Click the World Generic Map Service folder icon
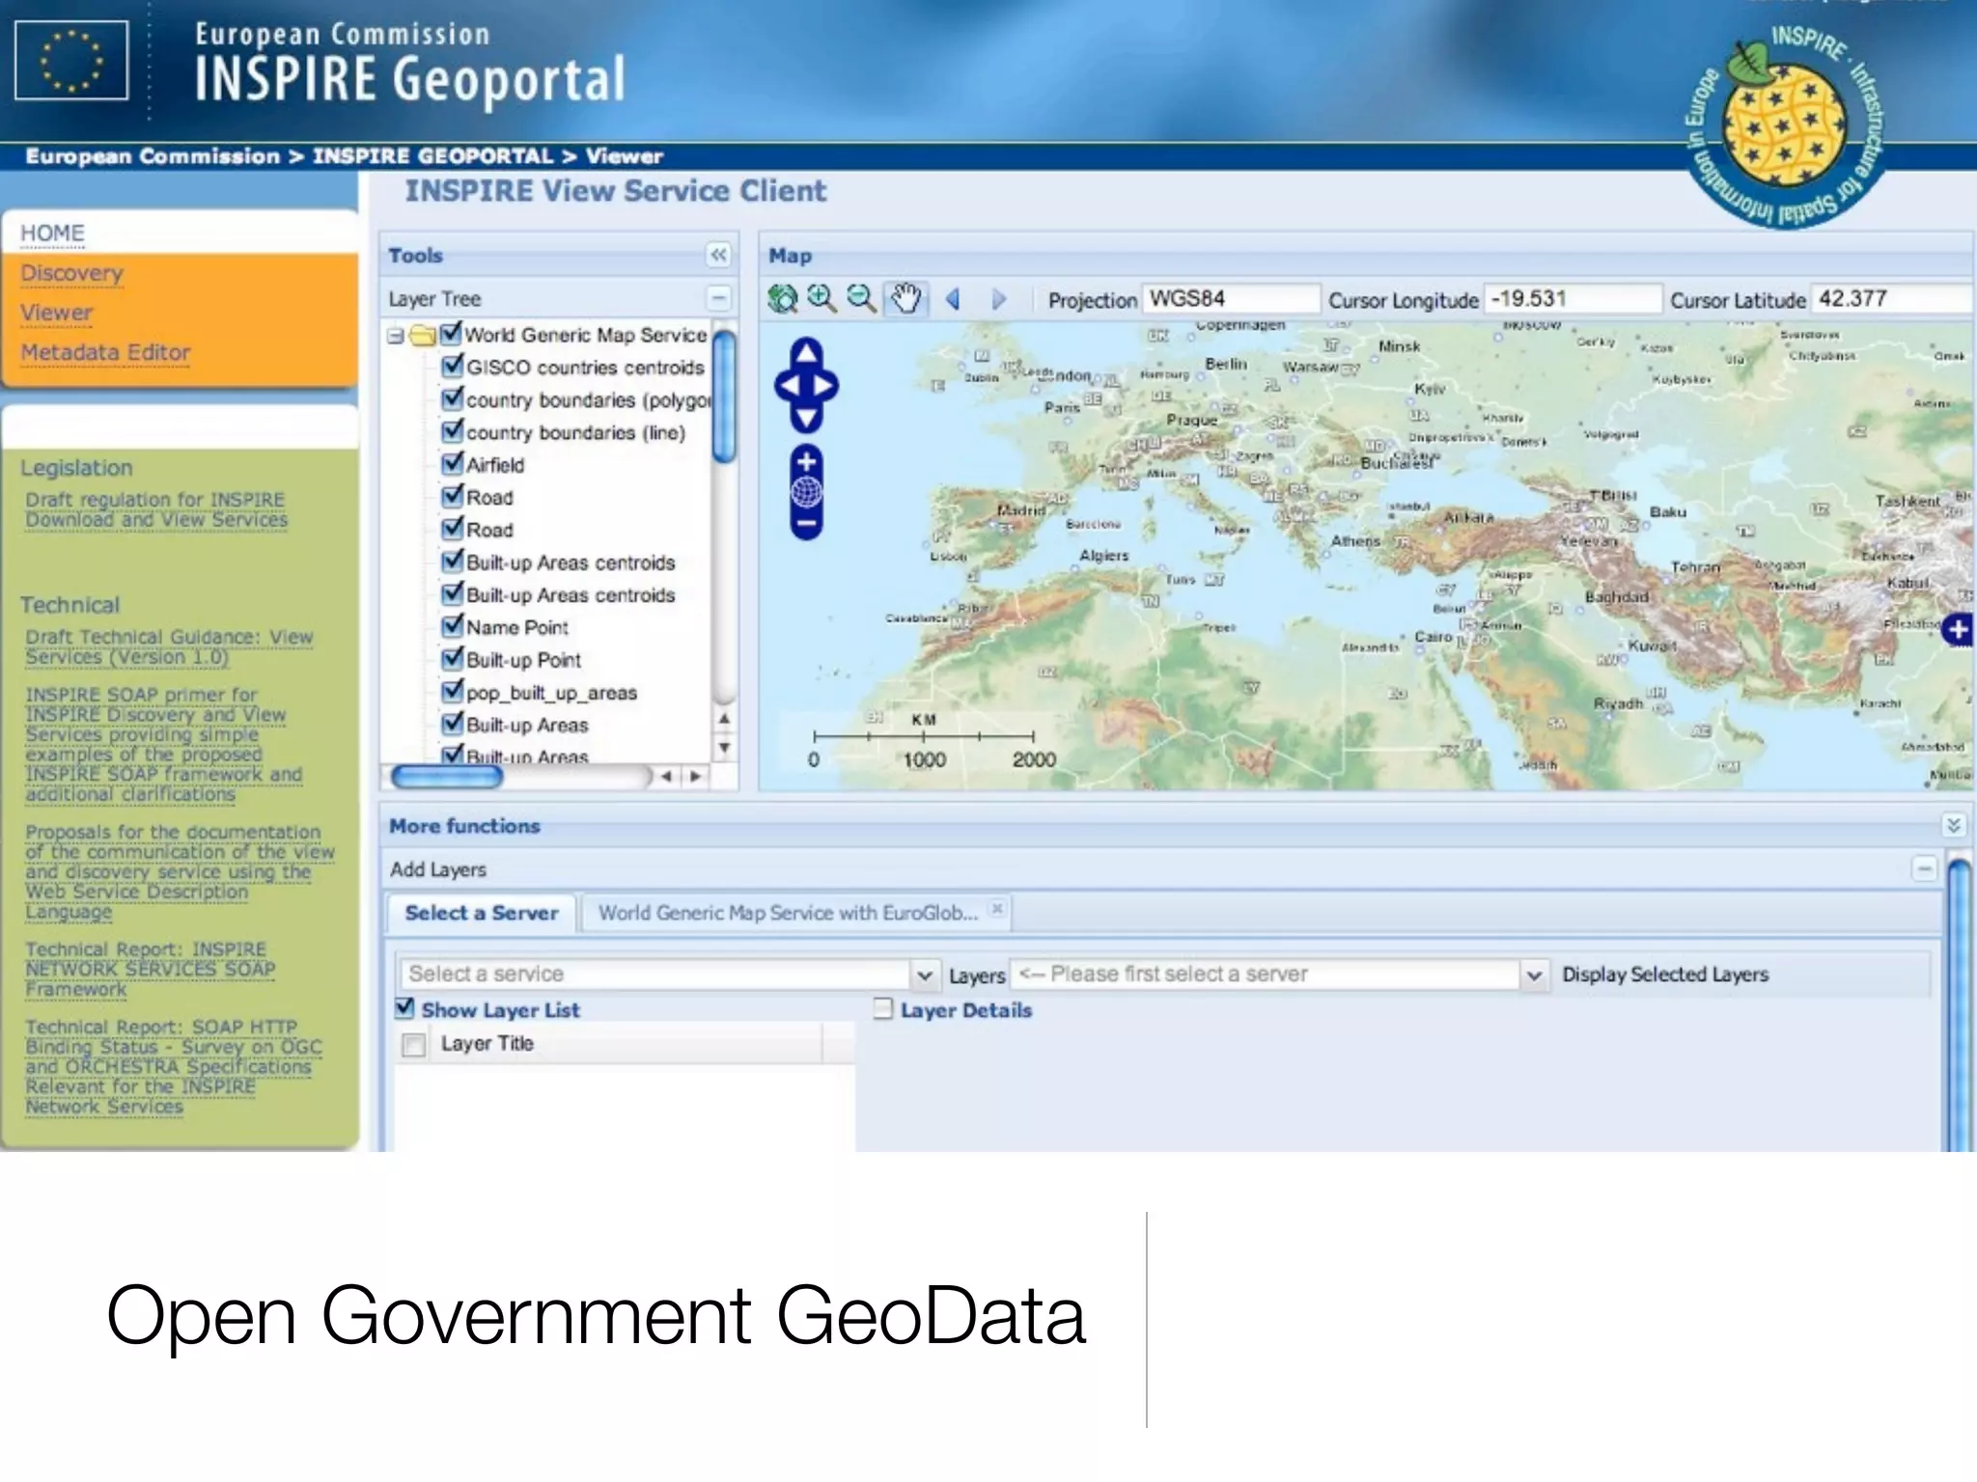 422,336
